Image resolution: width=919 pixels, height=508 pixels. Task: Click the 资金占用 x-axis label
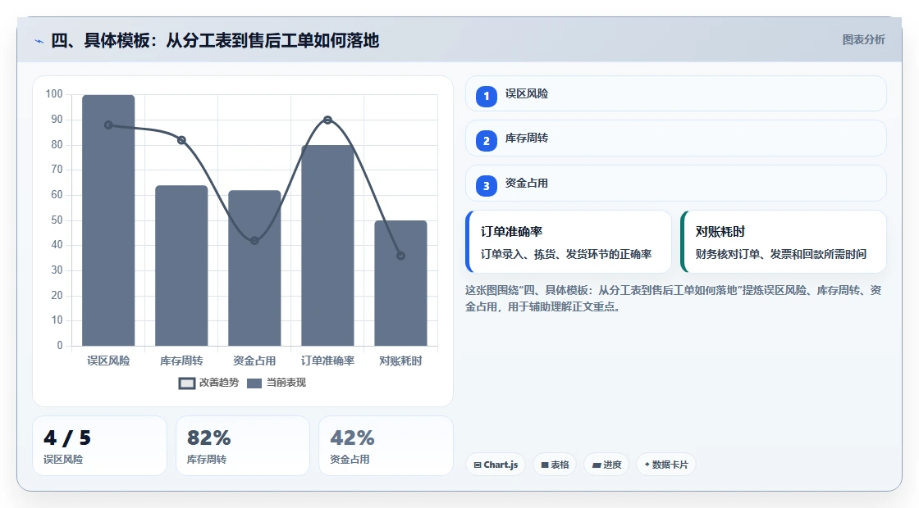coord(254,361)
